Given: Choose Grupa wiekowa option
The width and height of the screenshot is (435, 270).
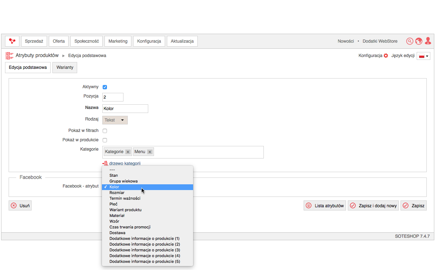Looking at the screenshot, I should tap(148, 181).
